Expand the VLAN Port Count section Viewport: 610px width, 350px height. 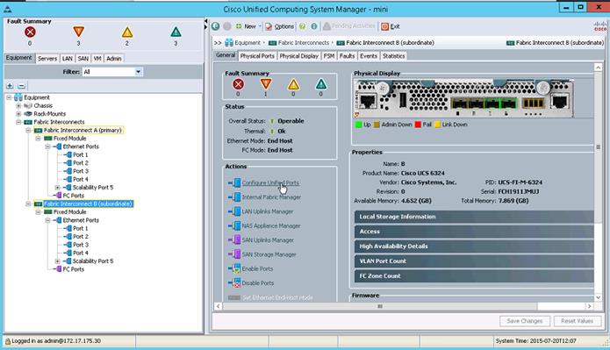(x=474, y=261)
